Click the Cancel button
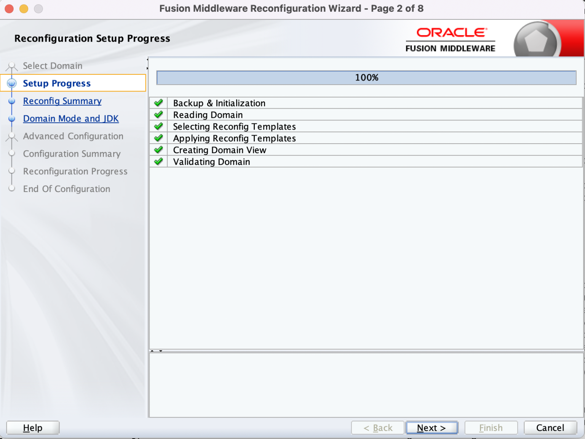 click(550, 428)
